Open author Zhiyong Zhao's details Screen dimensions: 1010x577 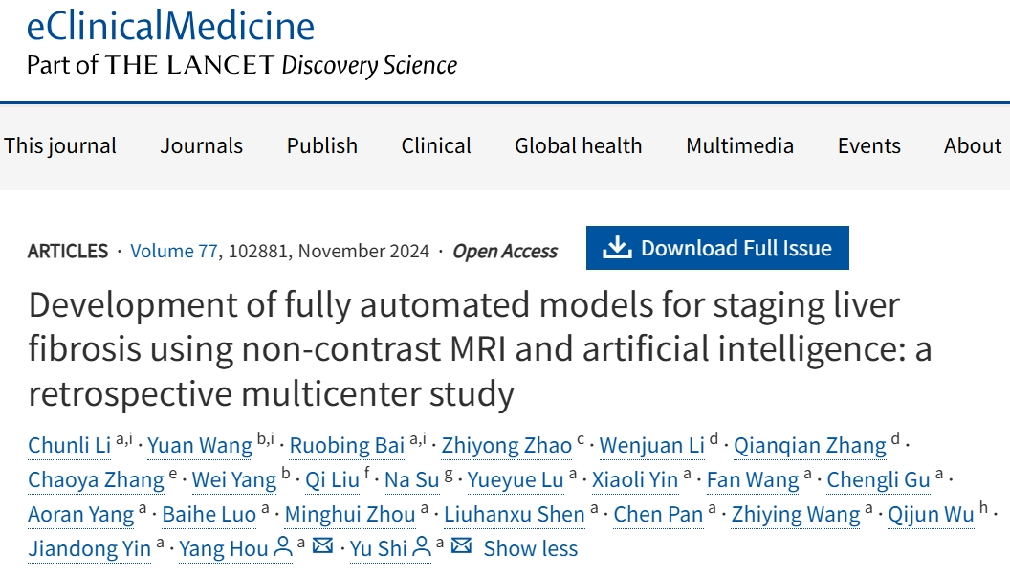pos(506,446)
